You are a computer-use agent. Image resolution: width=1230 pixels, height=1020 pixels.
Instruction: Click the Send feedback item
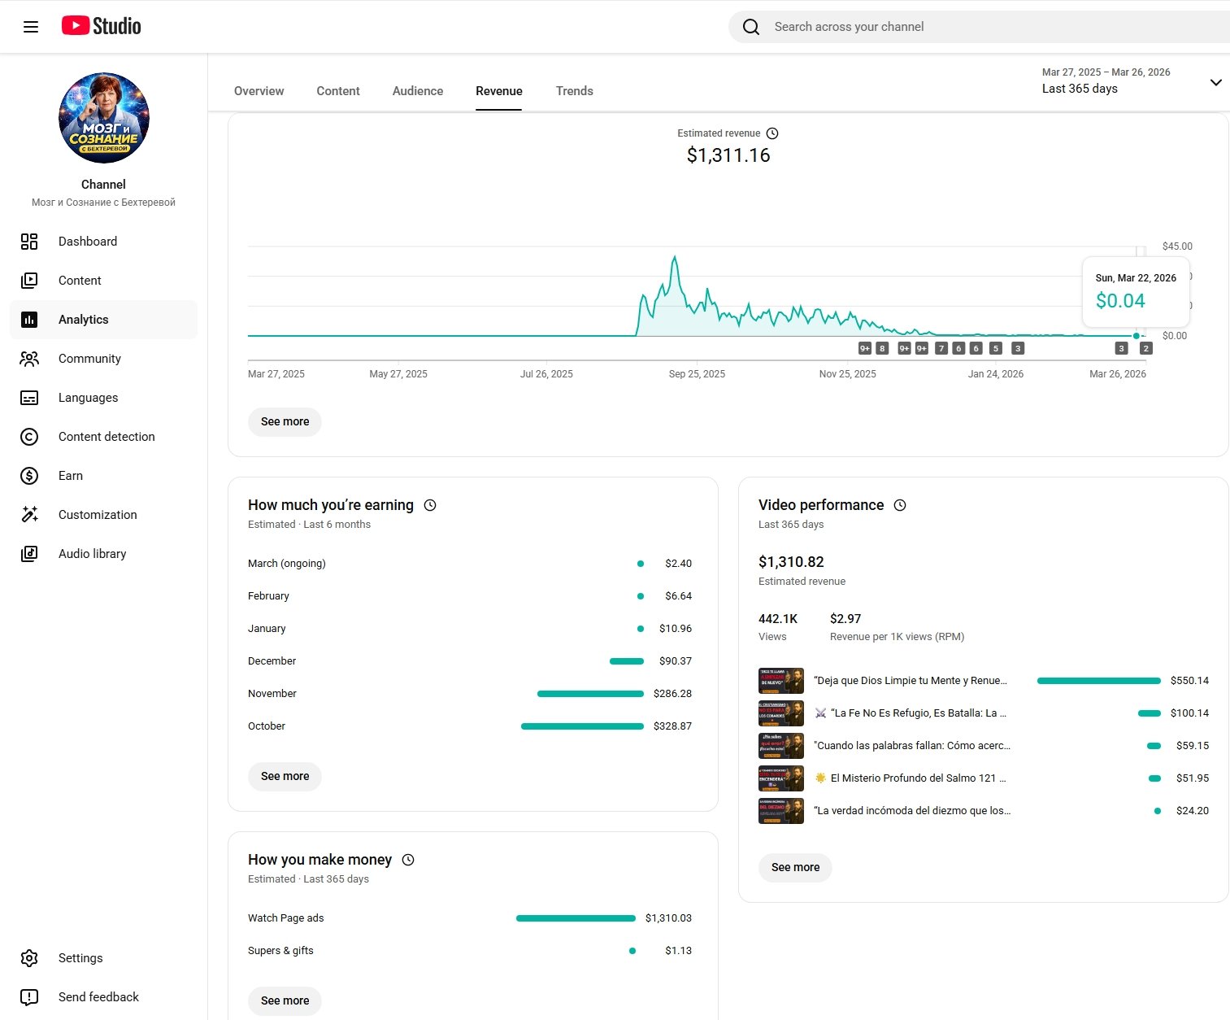(x=98, y=997)
